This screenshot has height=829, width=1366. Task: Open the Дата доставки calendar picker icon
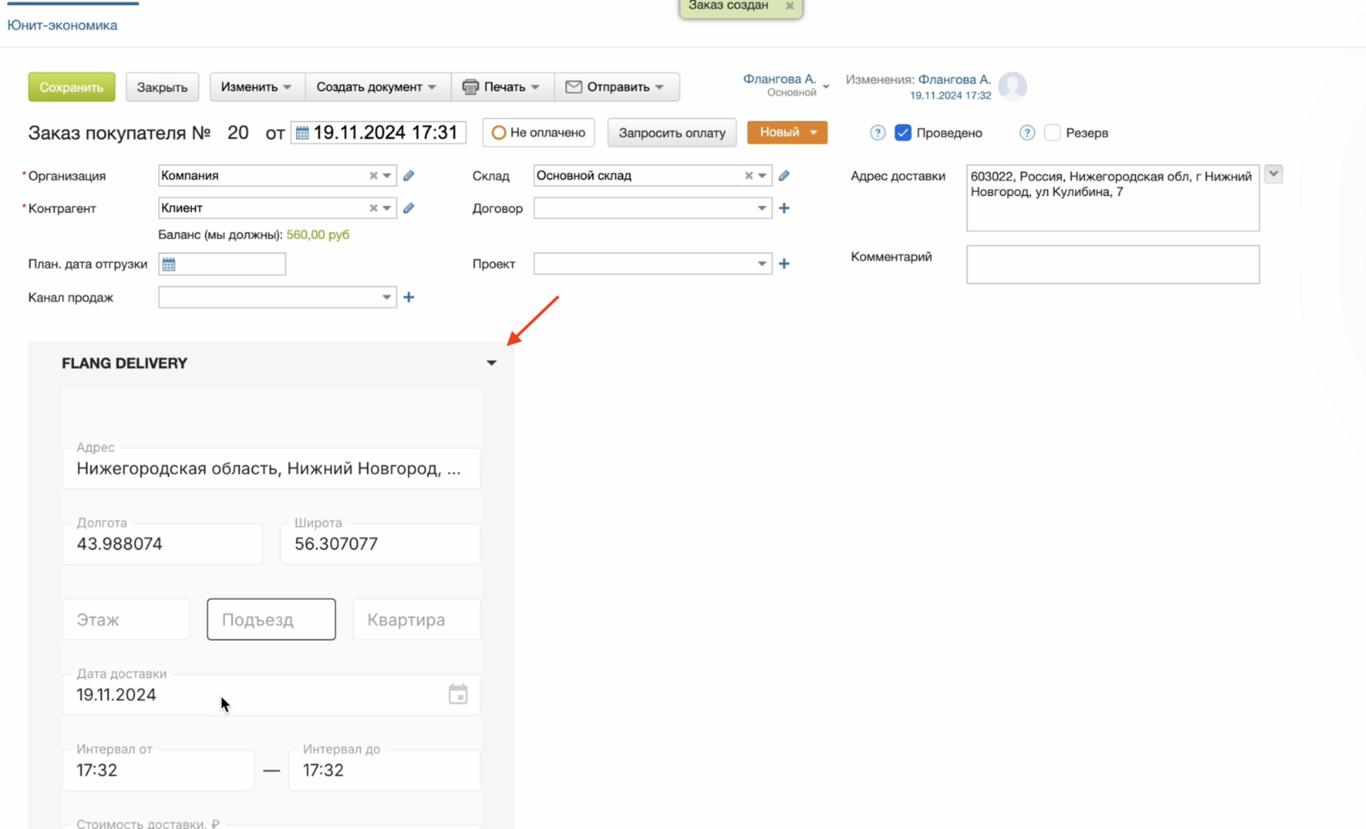point(458,694)
